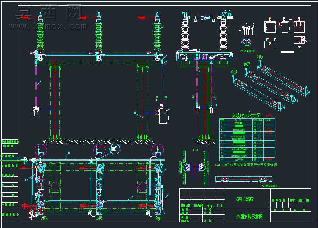This screenshot has width=318, height=228.
Task: Select the C极 label on the isometric base frame
Action: click(234, 72)
